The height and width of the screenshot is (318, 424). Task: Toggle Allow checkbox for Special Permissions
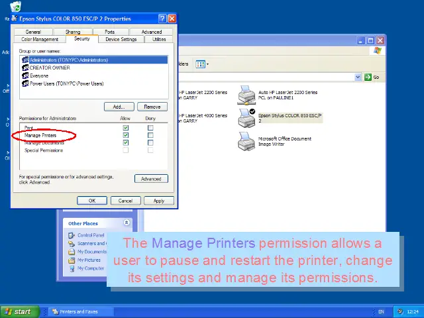126,150
